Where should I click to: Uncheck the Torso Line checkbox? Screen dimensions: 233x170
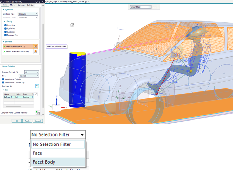pyautogui.click(x=5, y=25)
